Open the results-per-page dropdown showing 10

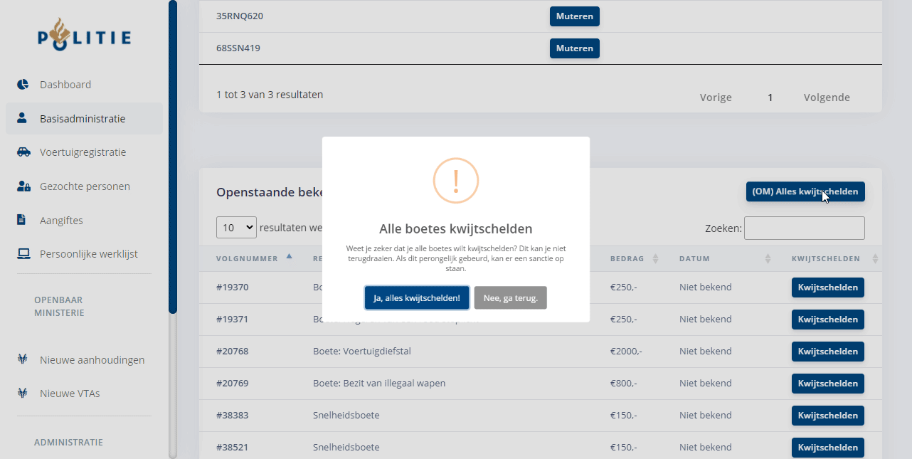pos(236,228)
